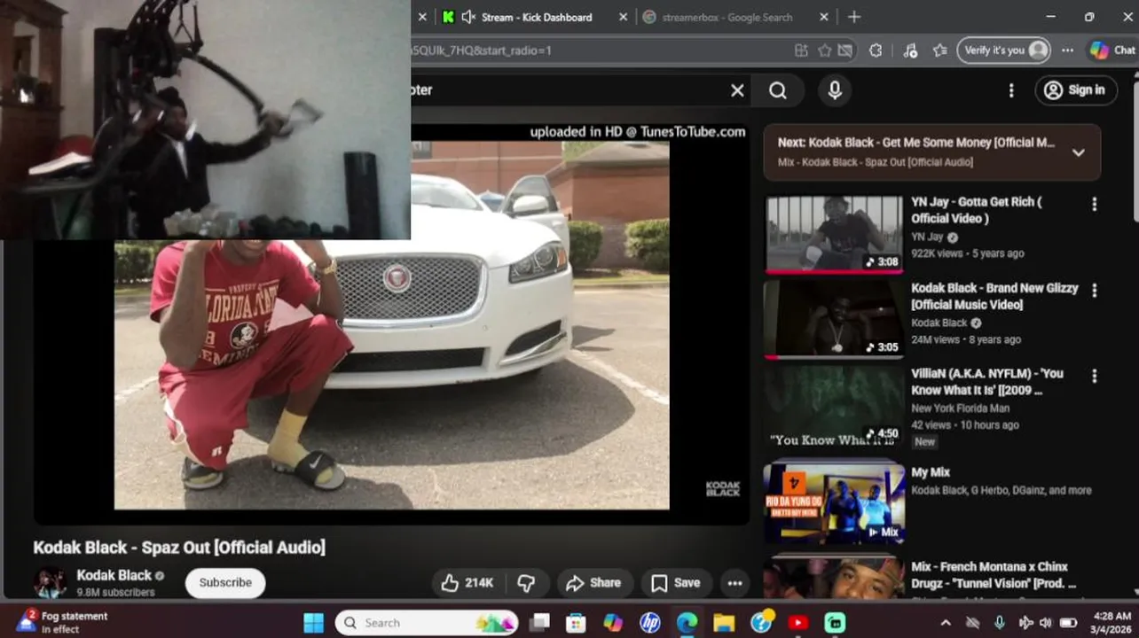Clear the YouTube search box text
This screenshot has height=638, width=1139.
(x=737, y=90)
